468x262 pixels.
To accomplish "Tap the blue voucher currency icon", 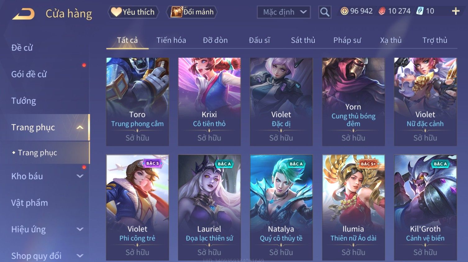I will pyautogui.click(x=420, y=11).
